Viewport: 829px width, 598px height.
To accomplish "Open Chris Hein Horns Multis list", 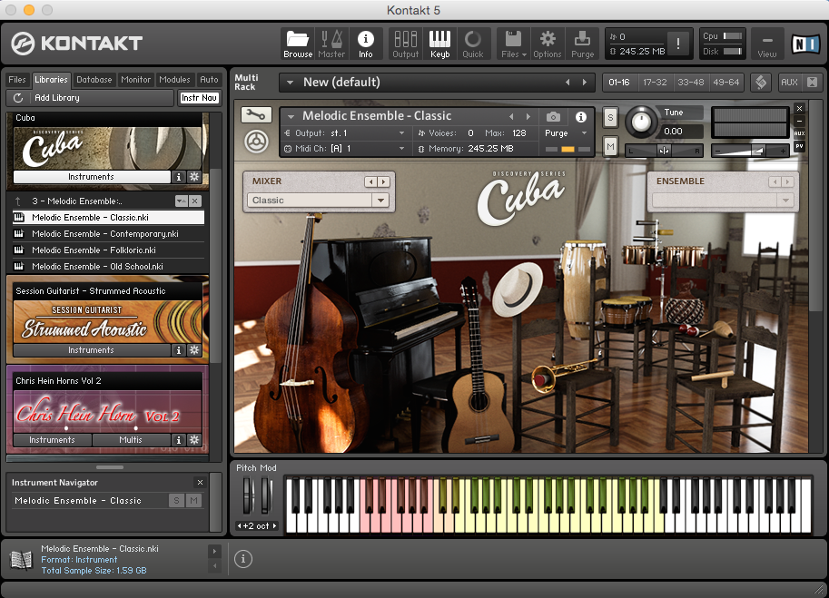I will click(131, 439).
